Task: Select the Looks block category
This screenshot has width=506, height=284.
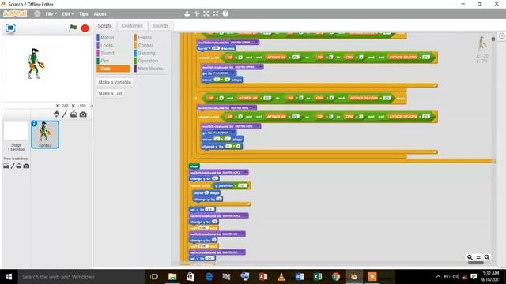Action: point(113,46)
